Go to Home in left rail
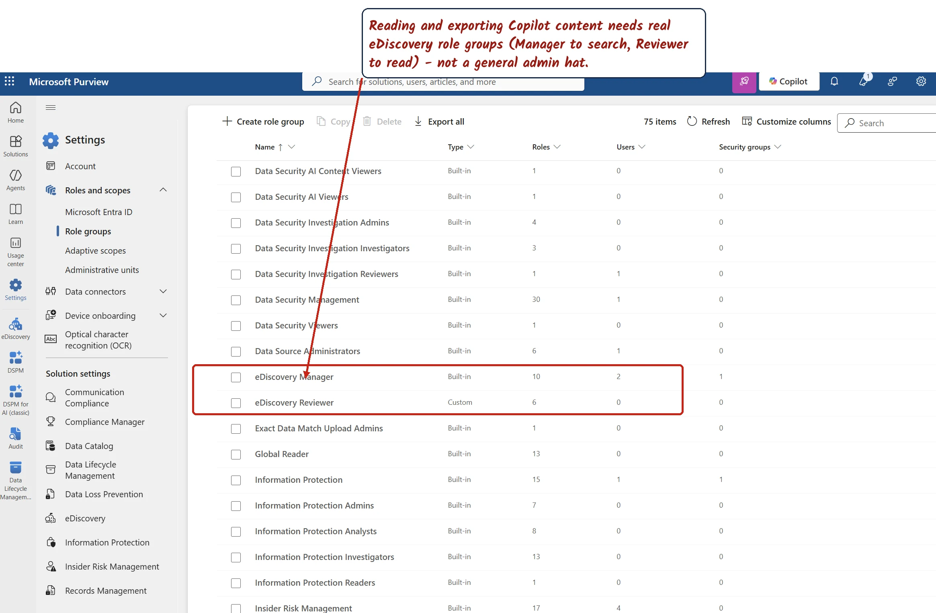 point(16,113)
